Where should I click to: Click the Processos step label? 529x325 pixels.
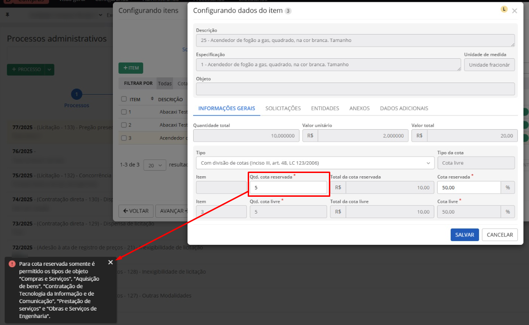coord(77,105)
